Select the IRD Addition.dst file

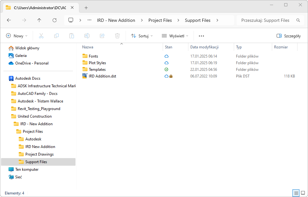[x=102, y=76]
